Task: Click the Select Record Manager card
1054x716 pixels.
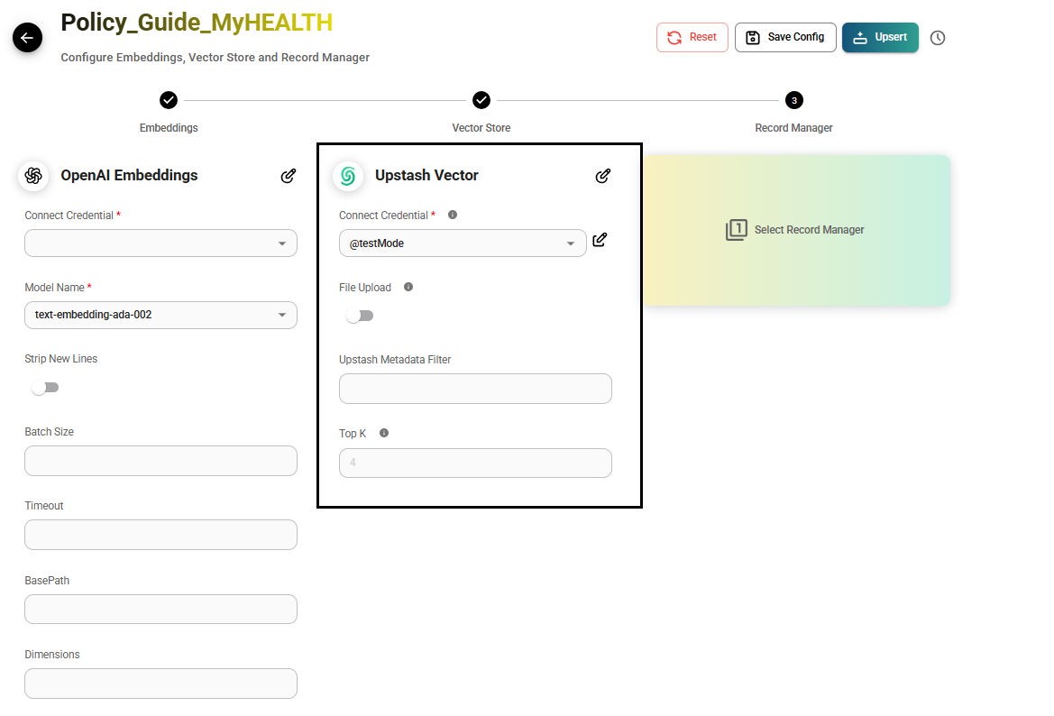Action: coord(796,230)
